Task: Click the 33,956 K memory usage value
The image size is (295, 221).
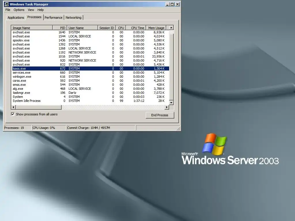Action: point(158,56)
